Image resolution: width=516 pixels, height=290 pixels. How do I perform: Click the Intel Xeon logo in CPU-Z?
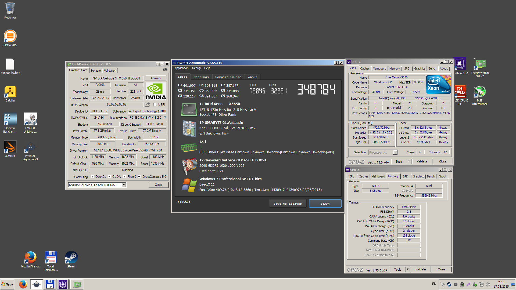[x=438, y=84]
